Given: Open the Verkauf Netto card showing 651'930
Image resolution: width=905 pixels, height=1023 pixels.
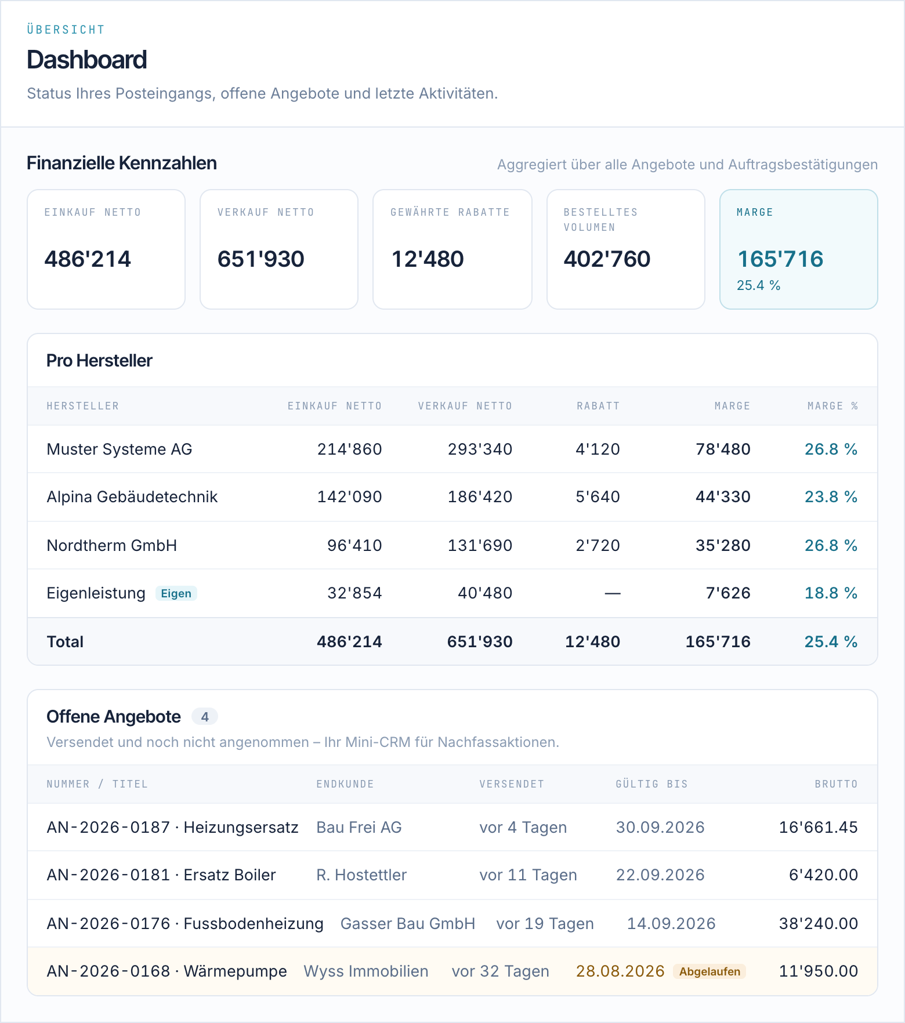Looking at the screenshot, I should pyautogui.click(x=279, y=249).
